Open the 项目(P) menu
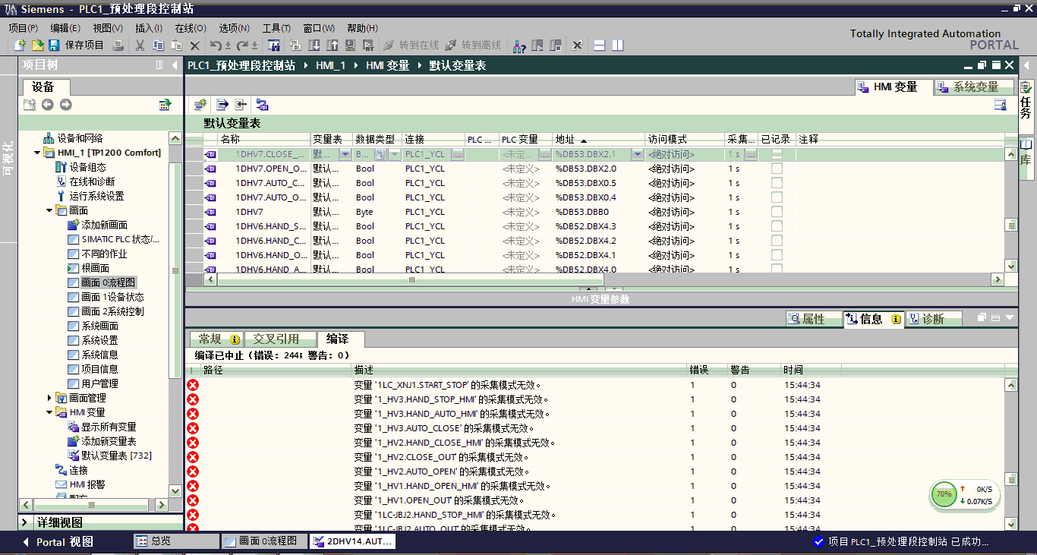Screen dimensions: 1037x555 click(24, 28)
